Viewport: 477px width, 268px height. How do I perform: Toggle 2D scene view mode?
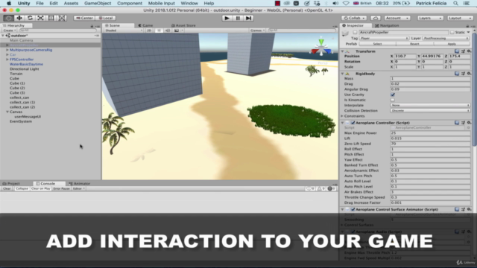[149, 31]
